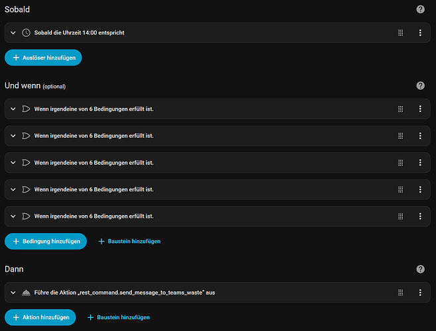Open the three-dot menu of the fifth condition
Image resolution: width=436 pixels, height=331 pixels.
click(x=420, y=216)
